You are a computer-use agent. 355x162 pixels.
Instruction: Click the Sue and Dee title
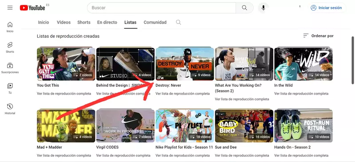click(226, 147)
